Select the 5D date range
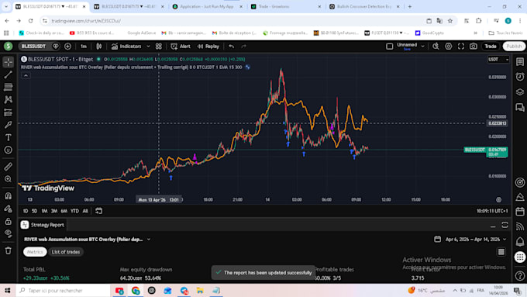Screen dimensions: 527x297 pyautogui.click(x=34, y=211)
